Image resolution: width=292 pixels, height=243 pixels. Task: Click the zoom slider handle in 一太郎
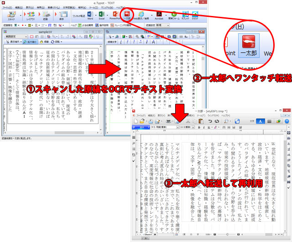[227, 234]
